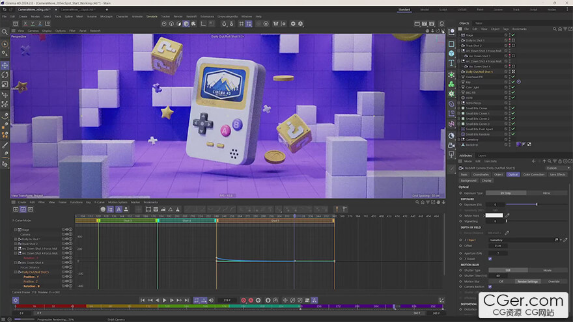Click play forward button in transport

[165, 300]
